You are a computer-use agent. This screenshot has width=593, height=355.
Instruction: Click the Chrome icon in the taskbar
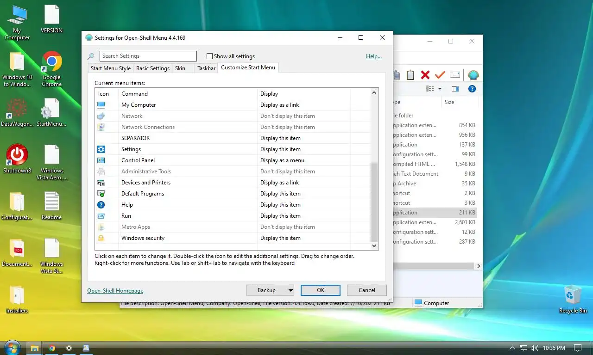52,348
